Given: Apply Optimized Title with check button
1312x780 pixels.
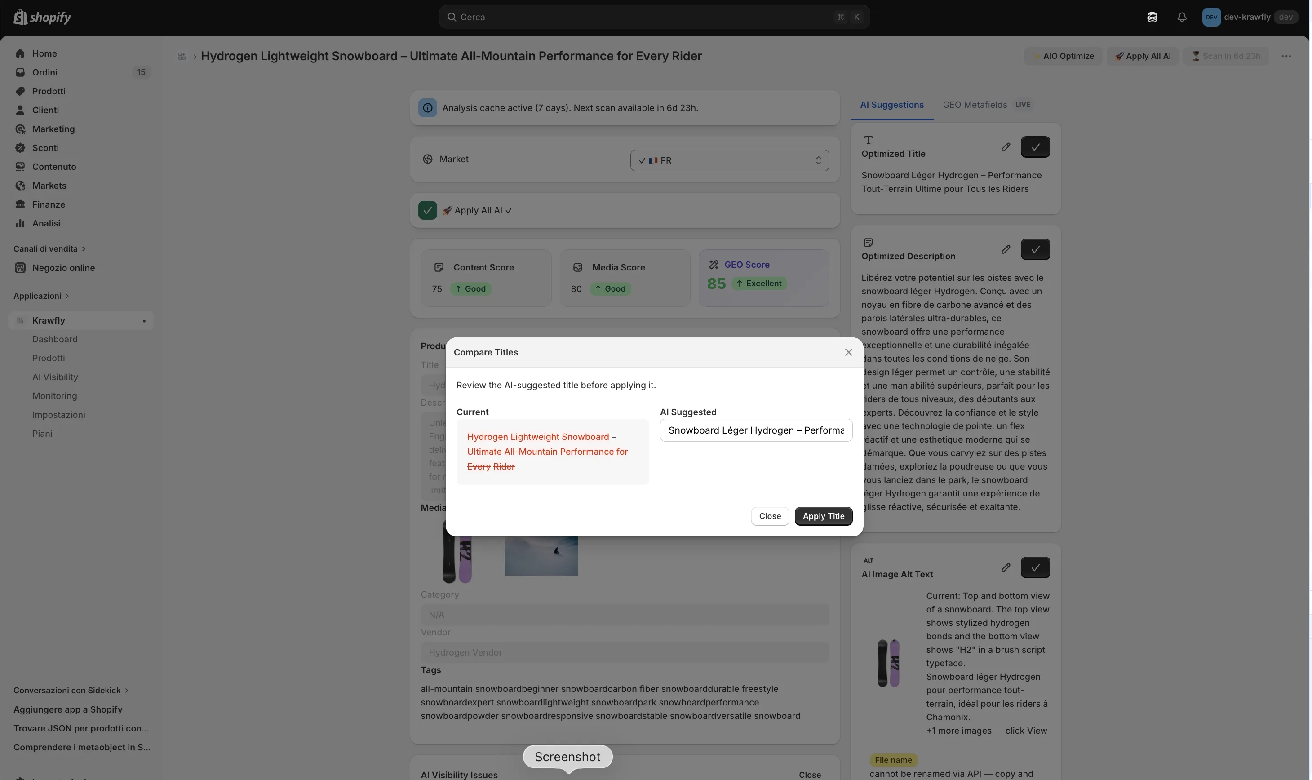Looking at the screenshot, I should point(1035,147).
